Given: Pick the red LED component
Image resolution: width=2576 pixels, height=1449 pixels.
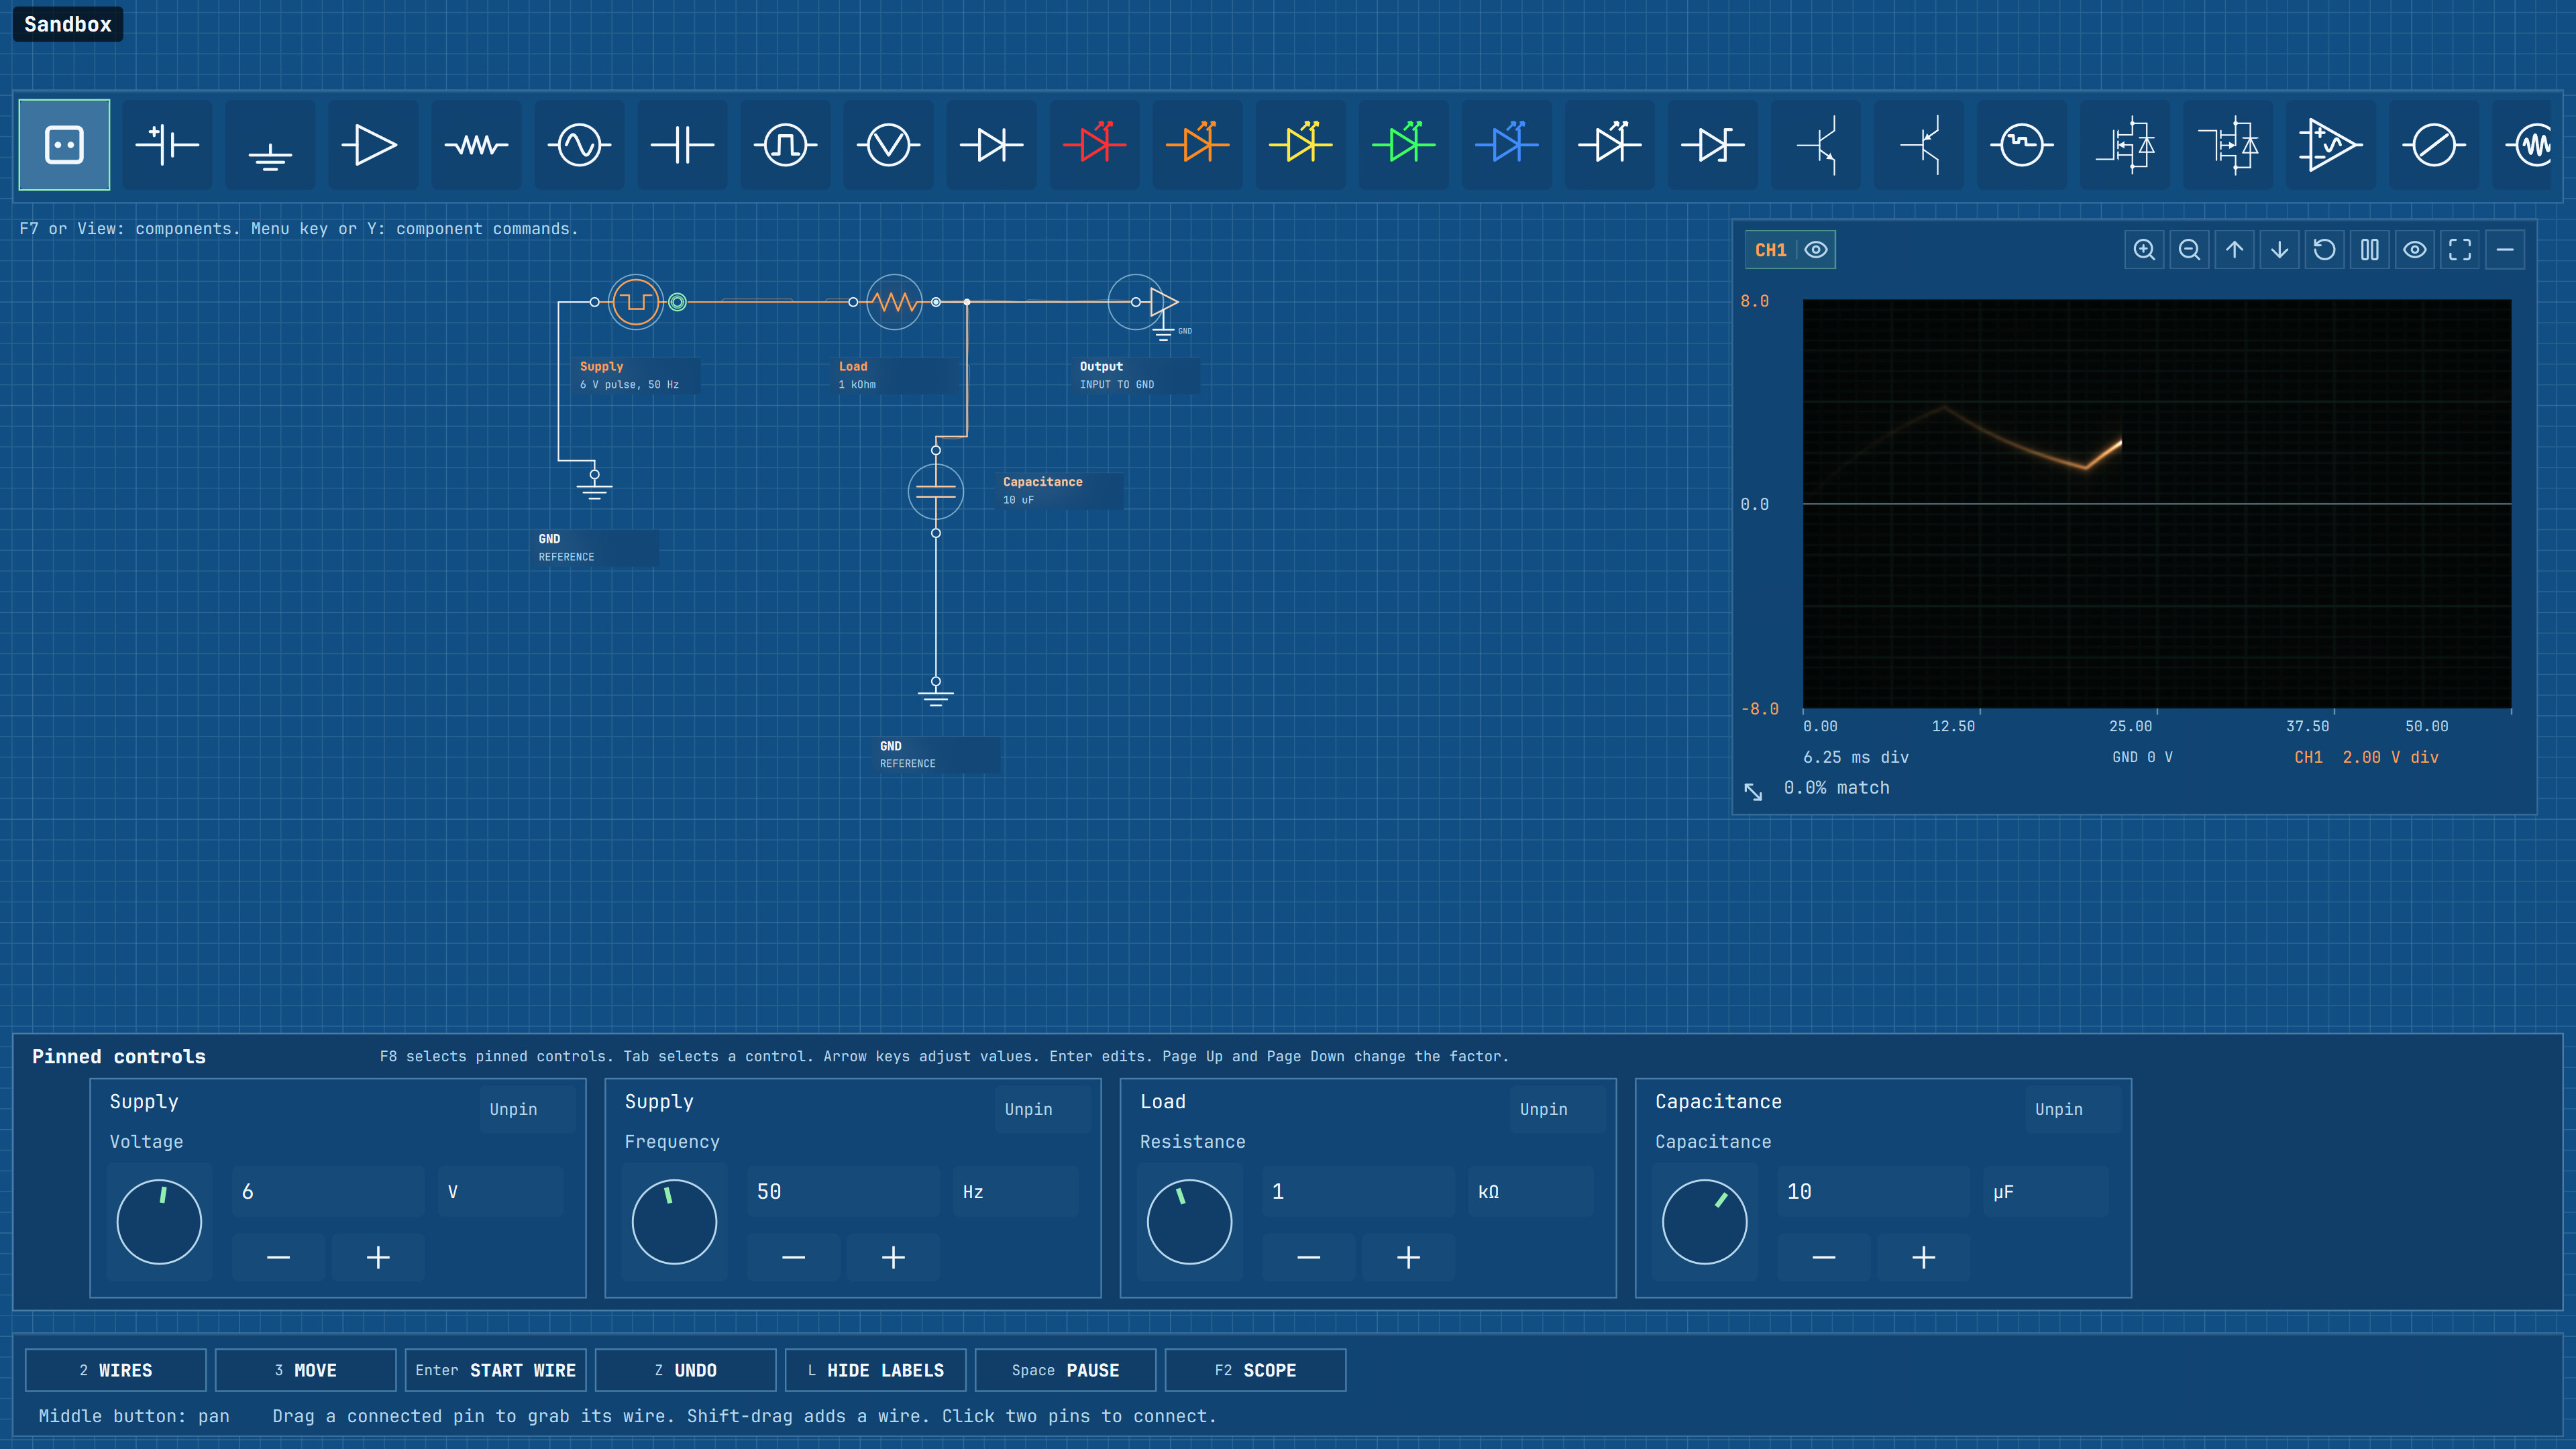Looking at the screenshot, I should [x=1094, y=145].
